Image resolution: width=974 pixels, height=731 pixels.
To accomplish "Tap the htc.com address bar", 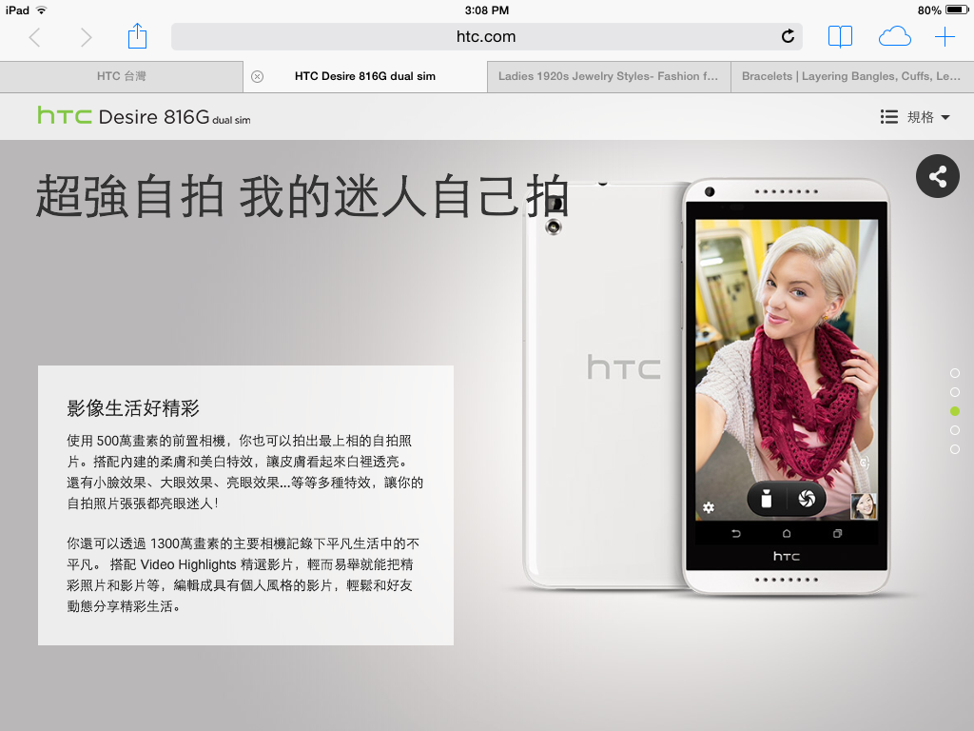I will 486,37.
